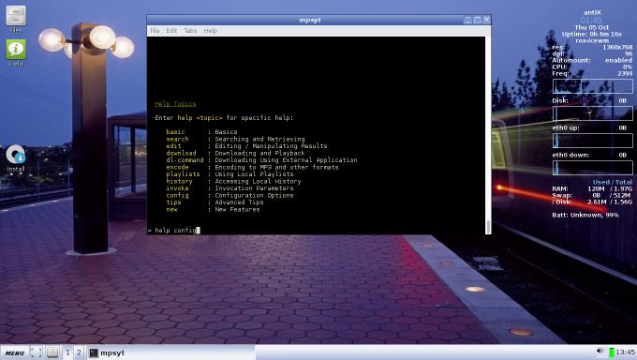The image size is (637, 360).
Task: Click the green battery tray indicator
Action: click(612, 352)
